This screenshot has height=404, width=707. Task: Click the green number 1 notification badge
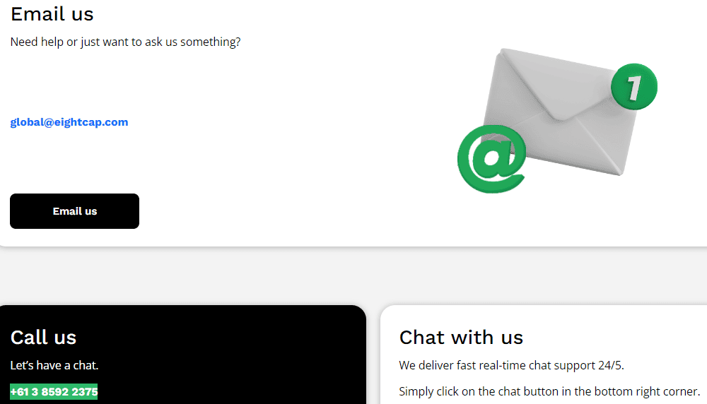pos(634,87)
